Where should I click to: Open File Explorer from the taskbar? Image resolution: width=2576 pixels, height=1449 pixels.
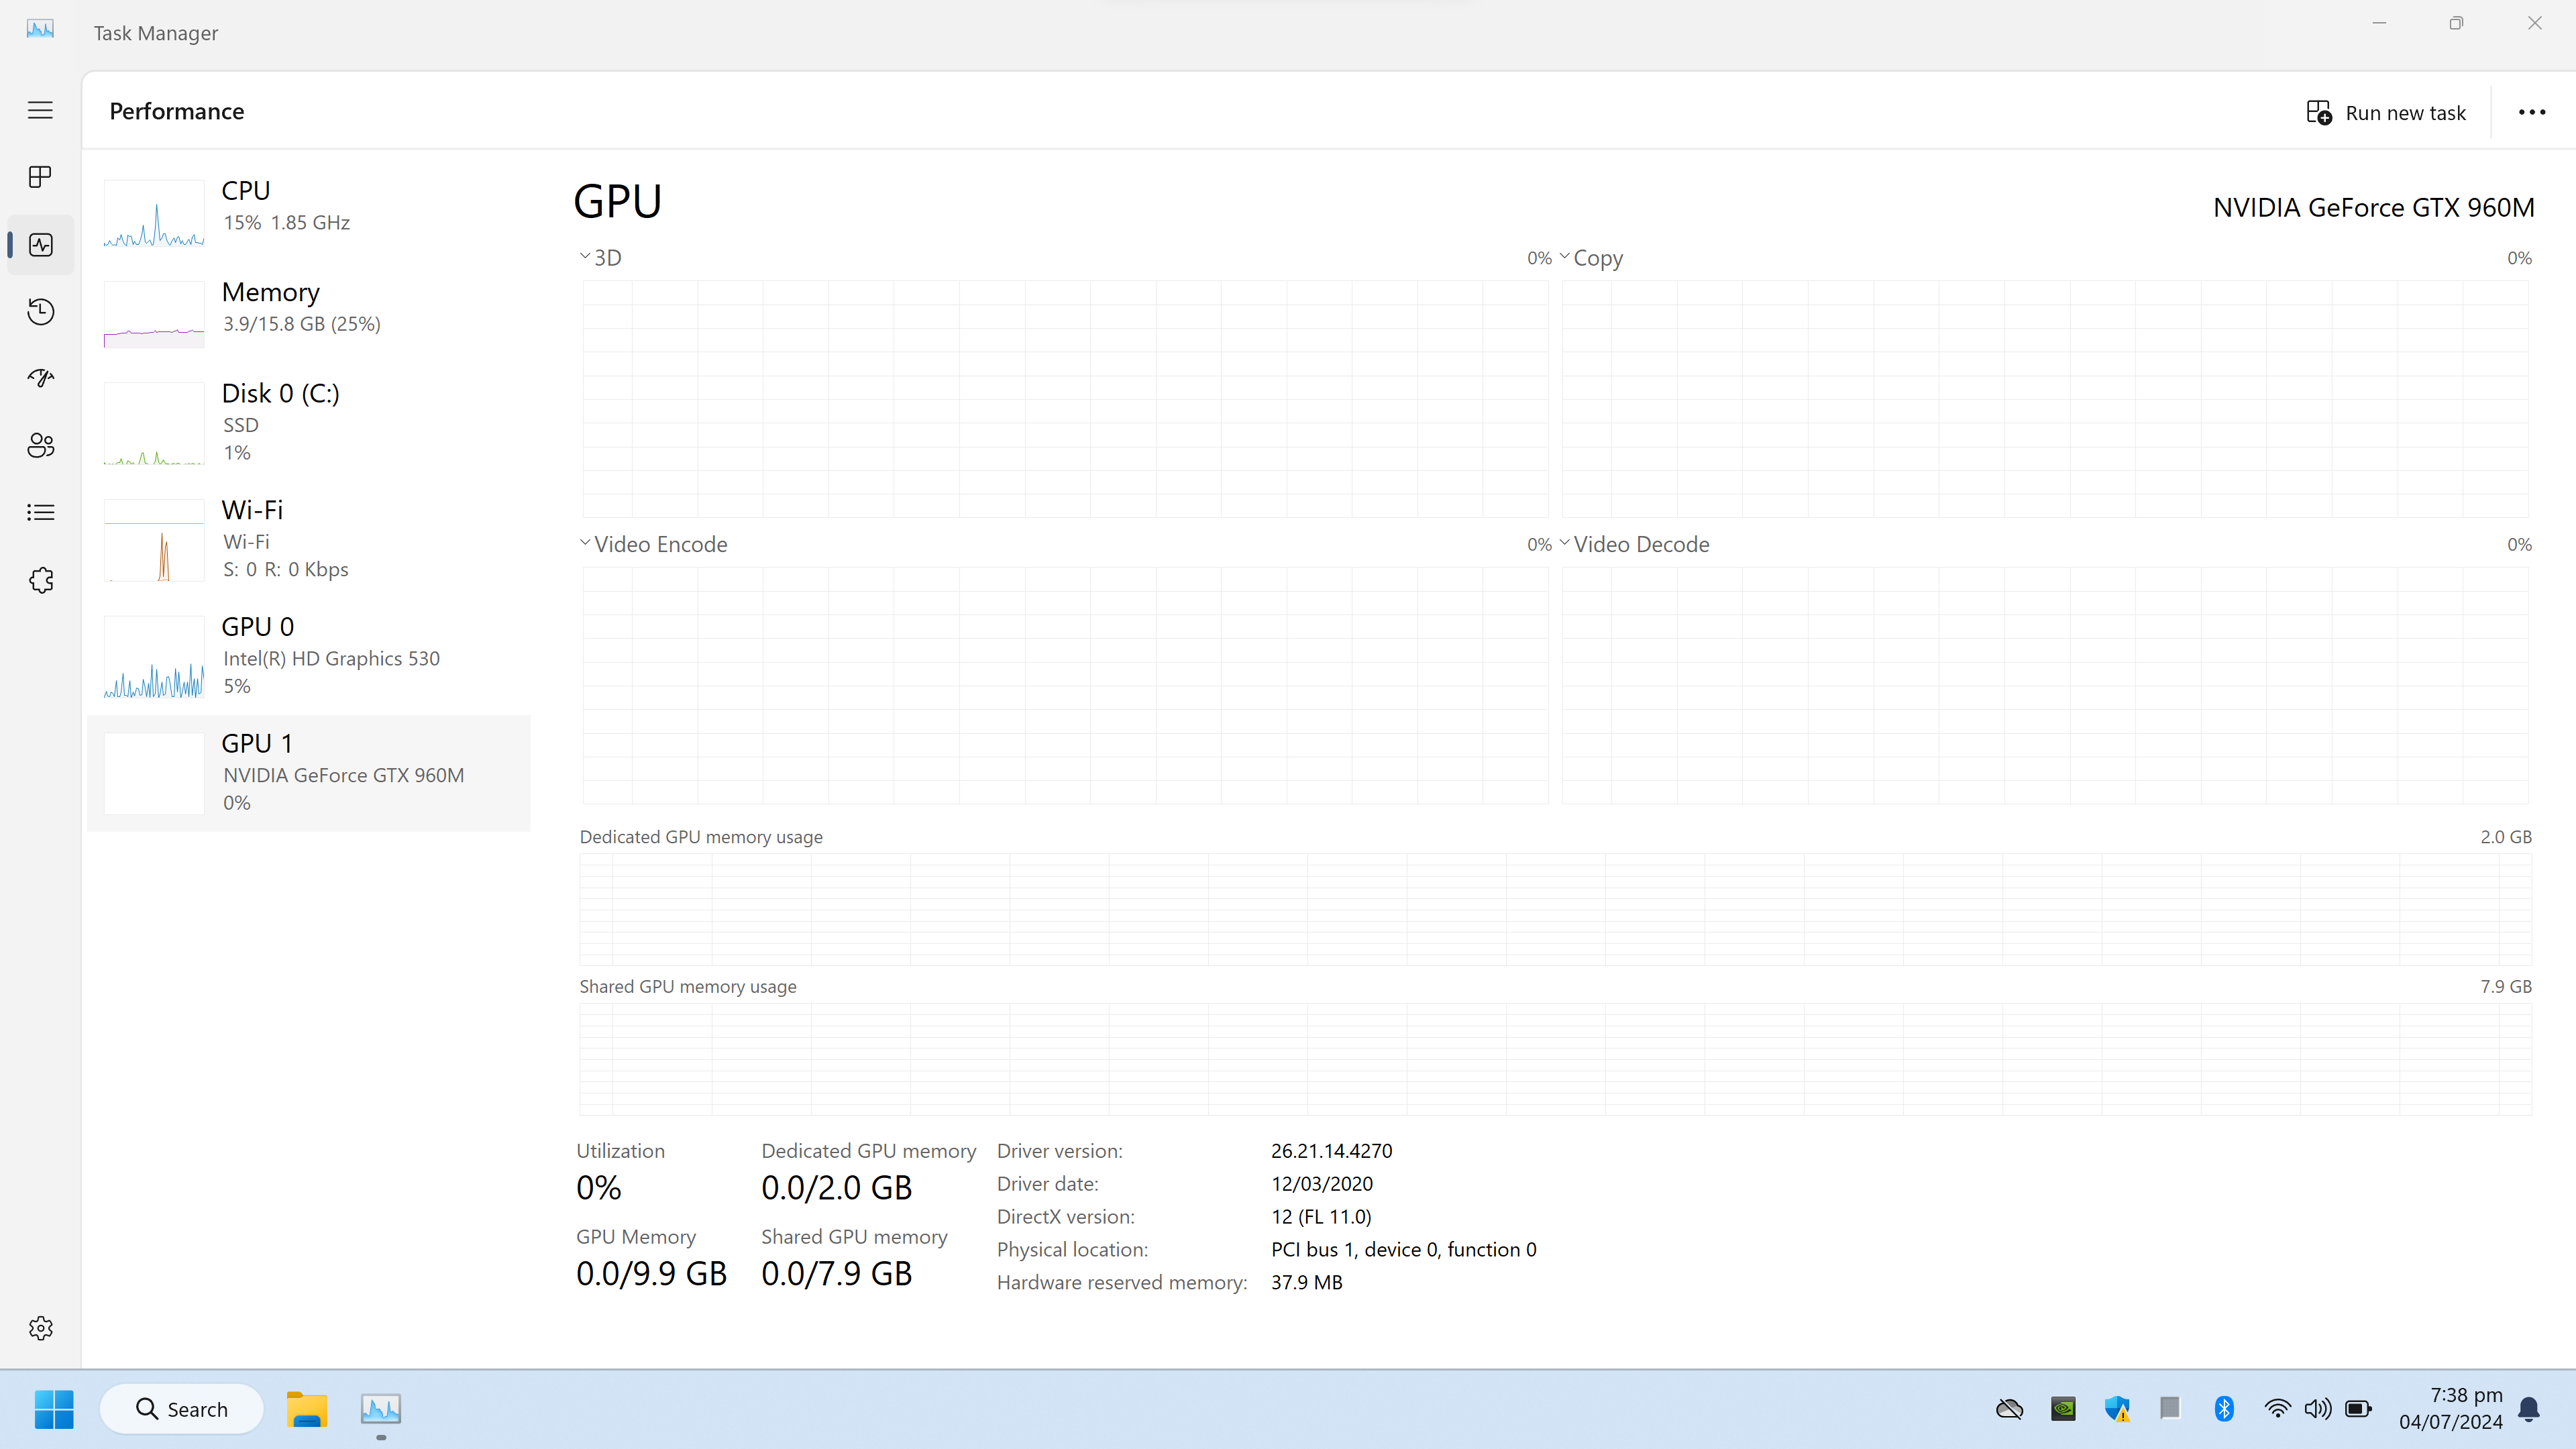[x=307, y=1409]
